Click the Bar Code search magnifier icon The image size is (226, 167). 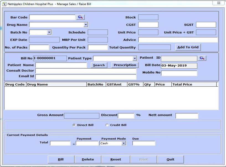pyautogui.click(x=80, y=17)
